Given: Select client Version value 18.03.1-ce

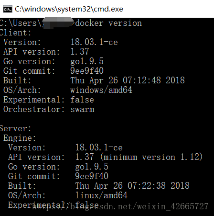Looking at the screenshot, I should [94, 42].
